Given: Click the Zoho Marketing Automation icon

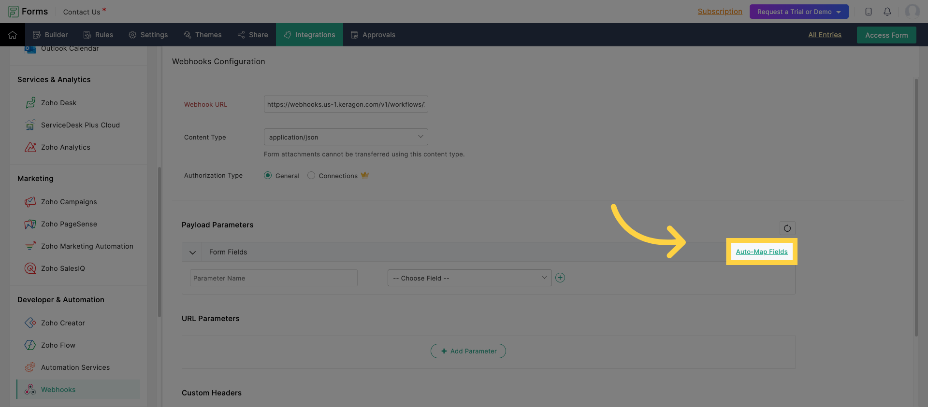Looking at the screenshot, I should [x=30, y=246].
